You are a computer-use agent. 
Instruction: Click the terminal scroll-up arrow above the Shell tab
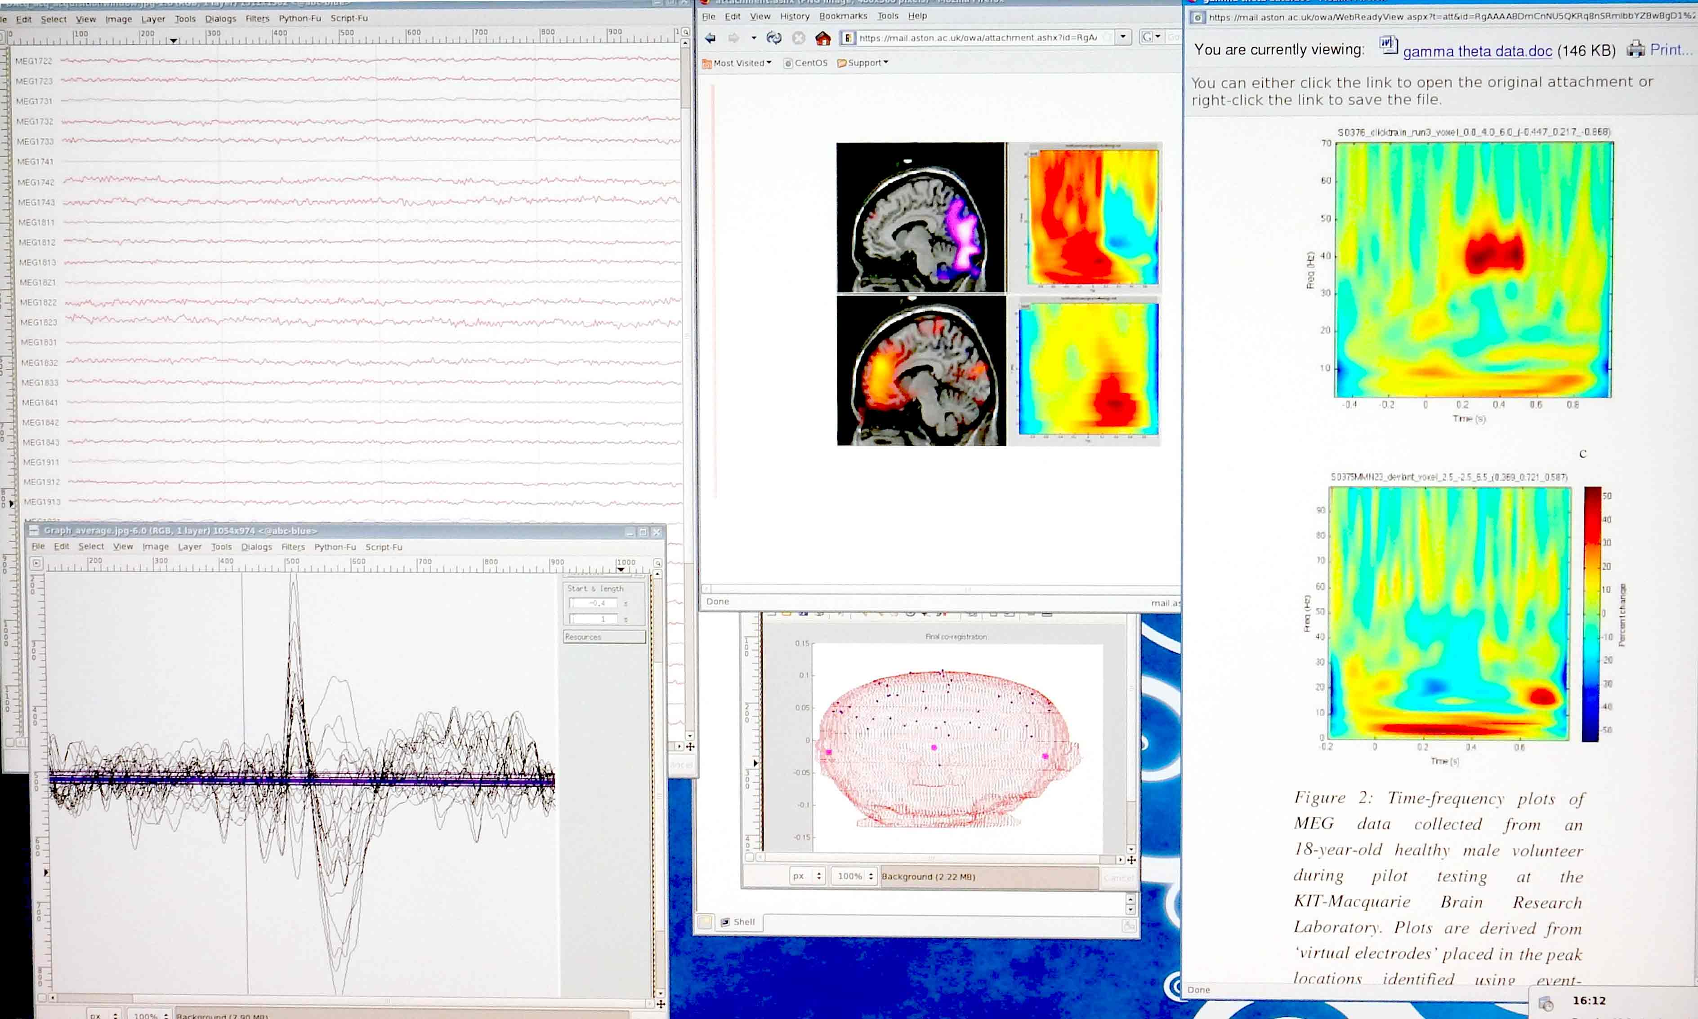1131,898
